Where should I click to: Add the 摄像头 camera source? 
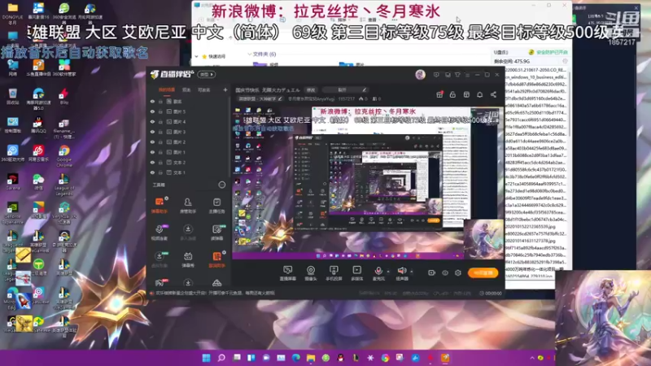click(x=311, y=273)
